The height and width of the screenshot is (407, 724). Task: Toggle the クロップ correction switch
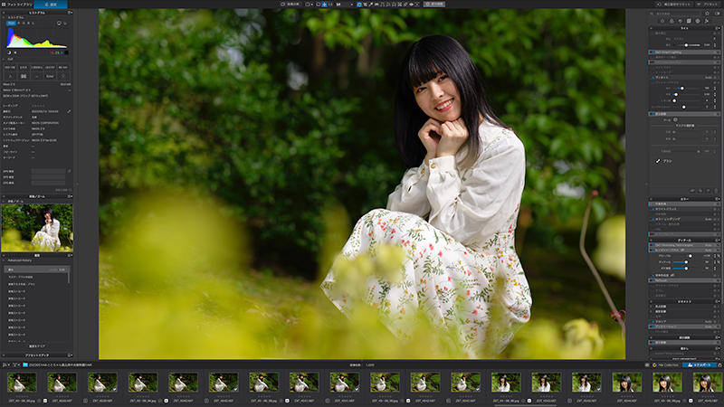pyautogui.click(x=652, y=321)
